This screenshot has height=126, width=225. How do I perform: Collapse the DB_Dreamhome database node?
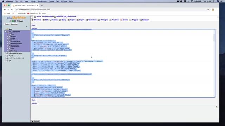pyautogui.click(x=6, y=32)
